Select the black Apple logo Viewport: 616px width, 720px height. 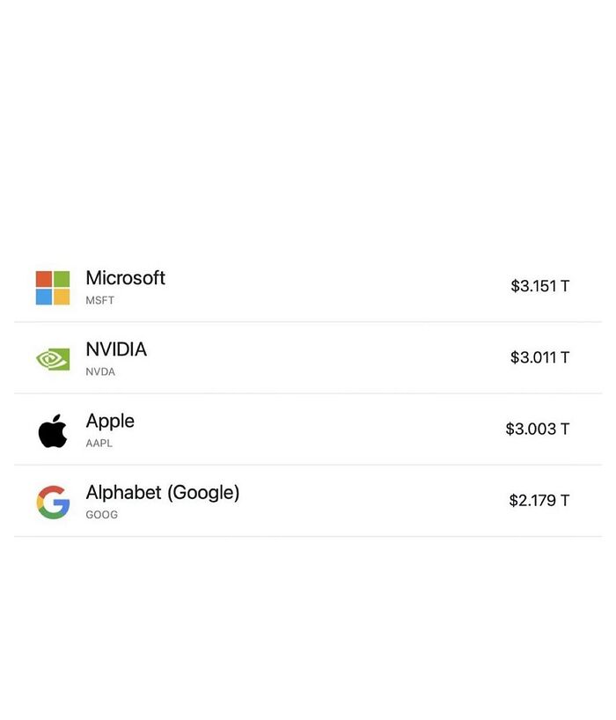(x=53, y=430)
